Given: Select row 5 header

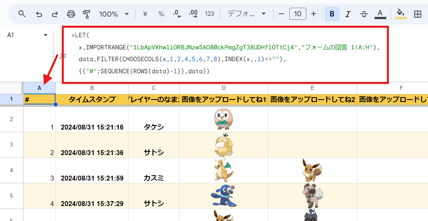Looking at the screenshot, I should point(11,195).
